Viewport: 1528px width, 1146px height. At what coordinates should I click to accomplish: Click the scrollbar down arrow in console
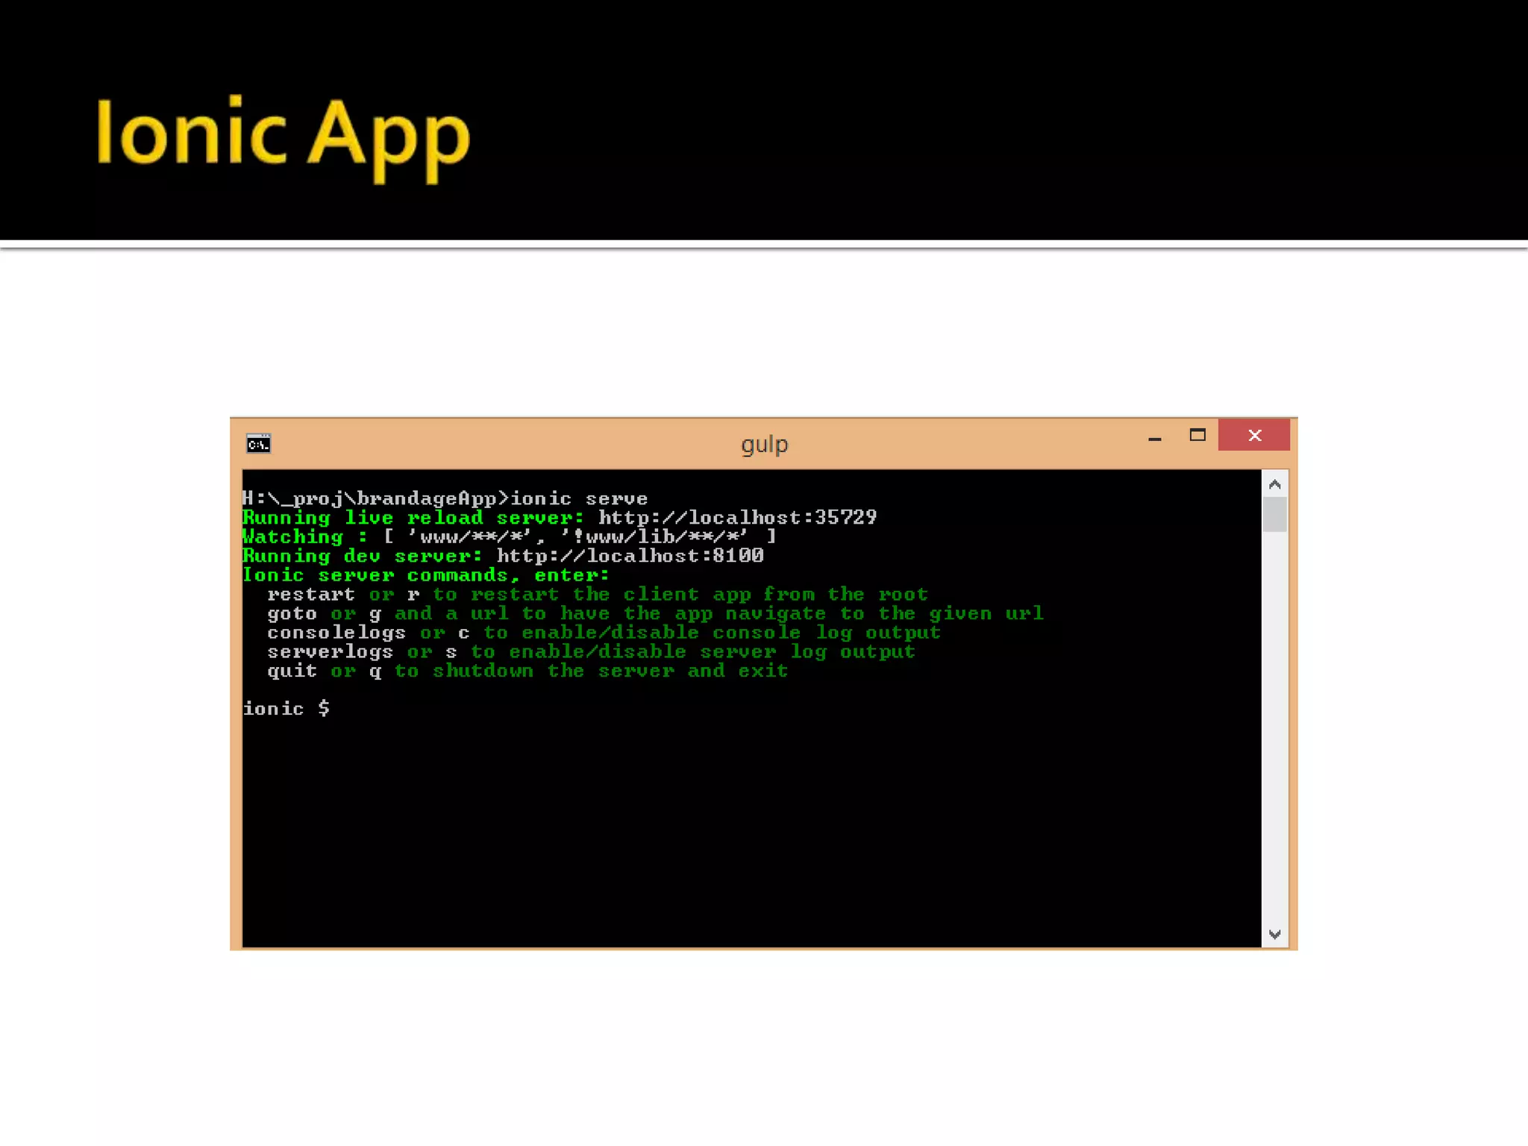[1274, 934]
